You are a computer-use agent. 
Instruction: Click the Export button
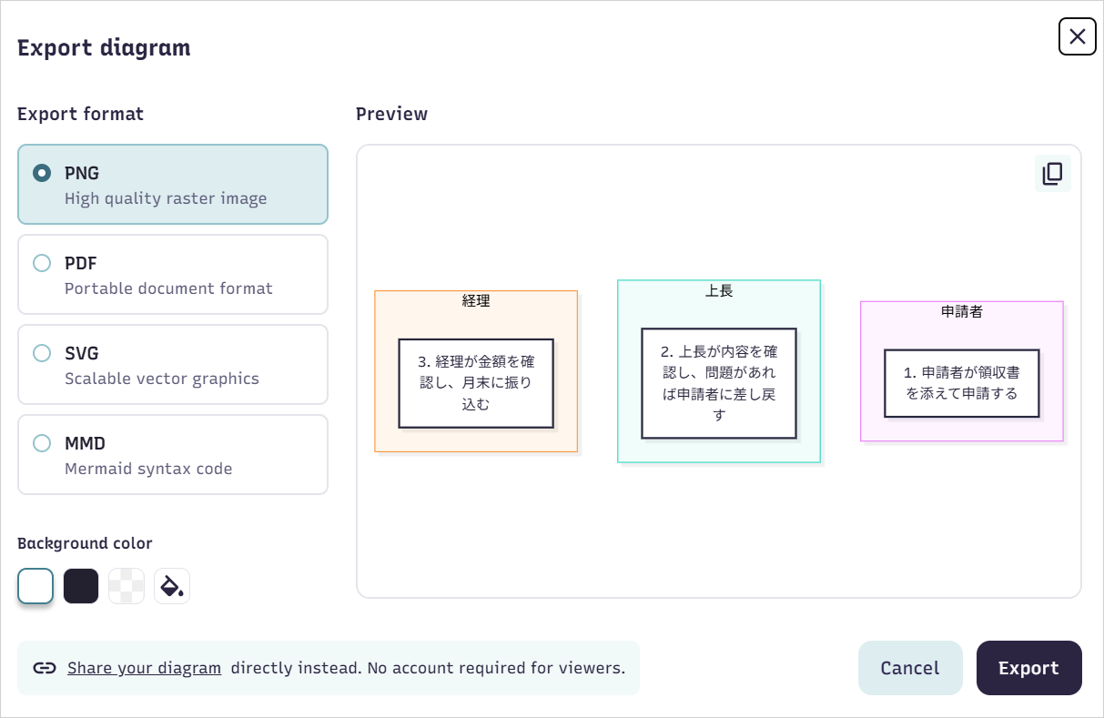tap(1029, 668)
